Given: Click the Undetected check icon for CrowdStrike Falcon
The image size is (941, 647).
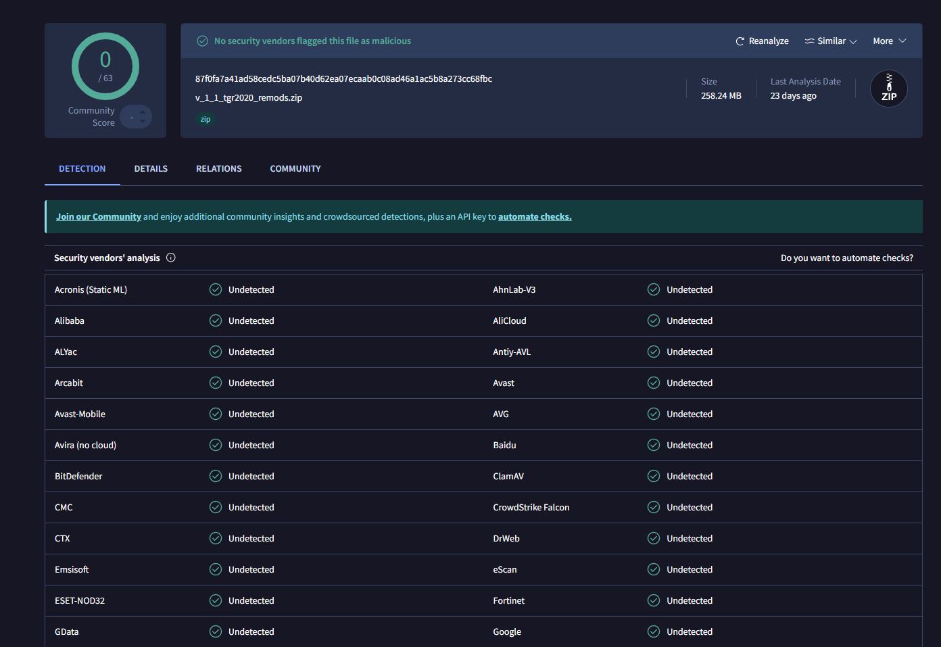Looking at the screenshot, I should (x=654, y=507).
